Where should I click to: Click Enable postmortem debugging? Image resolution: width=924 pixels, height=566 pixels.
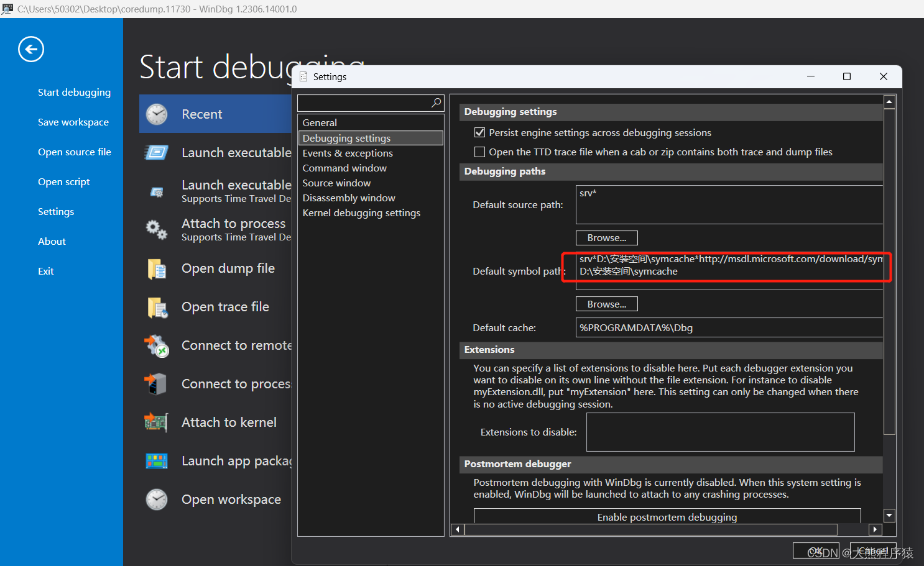click(x=667, y=516)
